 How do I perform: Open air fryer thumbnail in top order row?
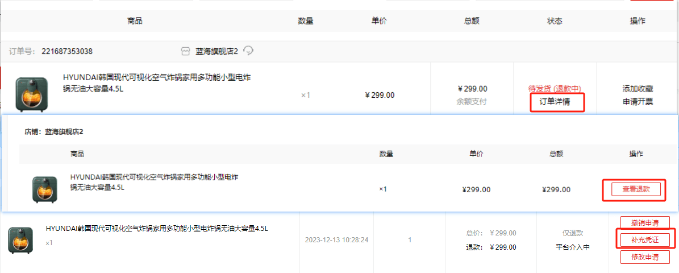tap(32, 94)
